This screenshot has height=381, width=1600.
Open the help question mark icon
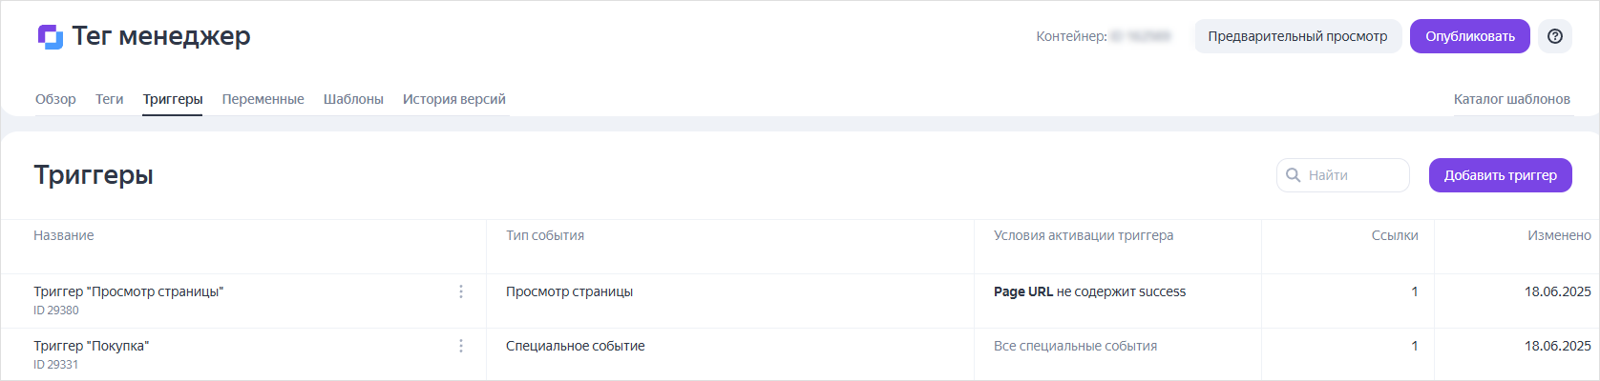tap(1555, 36)
